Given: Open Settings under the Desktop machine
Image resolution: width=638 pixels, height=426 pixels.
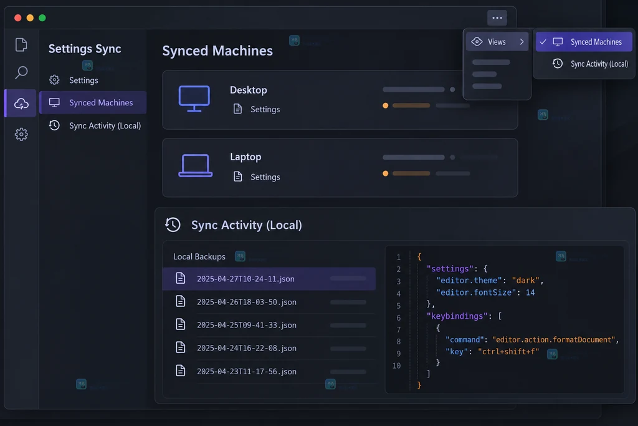Looking at the screenshot, I should (265, 109).
